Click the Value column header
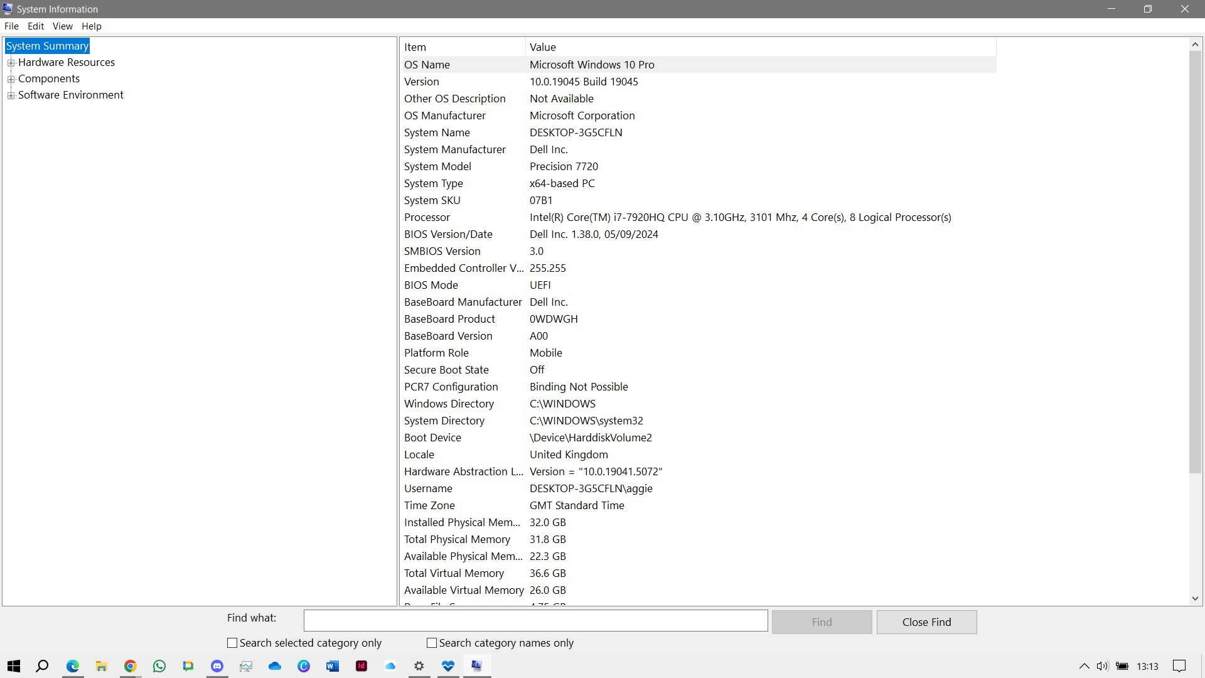1205x678 pixels. point(760,47)
